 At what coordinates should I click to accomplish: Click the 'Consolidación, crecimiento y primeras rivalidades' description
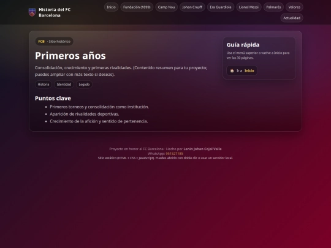[121, 71]
